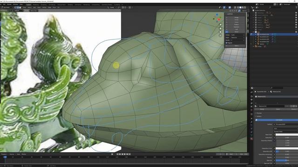Screen dimensions: 298x167
Task: Click the LoopTools Space button
Action: coord(235,46)
